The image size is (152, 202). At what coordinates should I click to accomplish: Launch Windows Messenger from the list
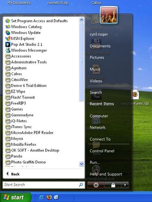[26, 50]
